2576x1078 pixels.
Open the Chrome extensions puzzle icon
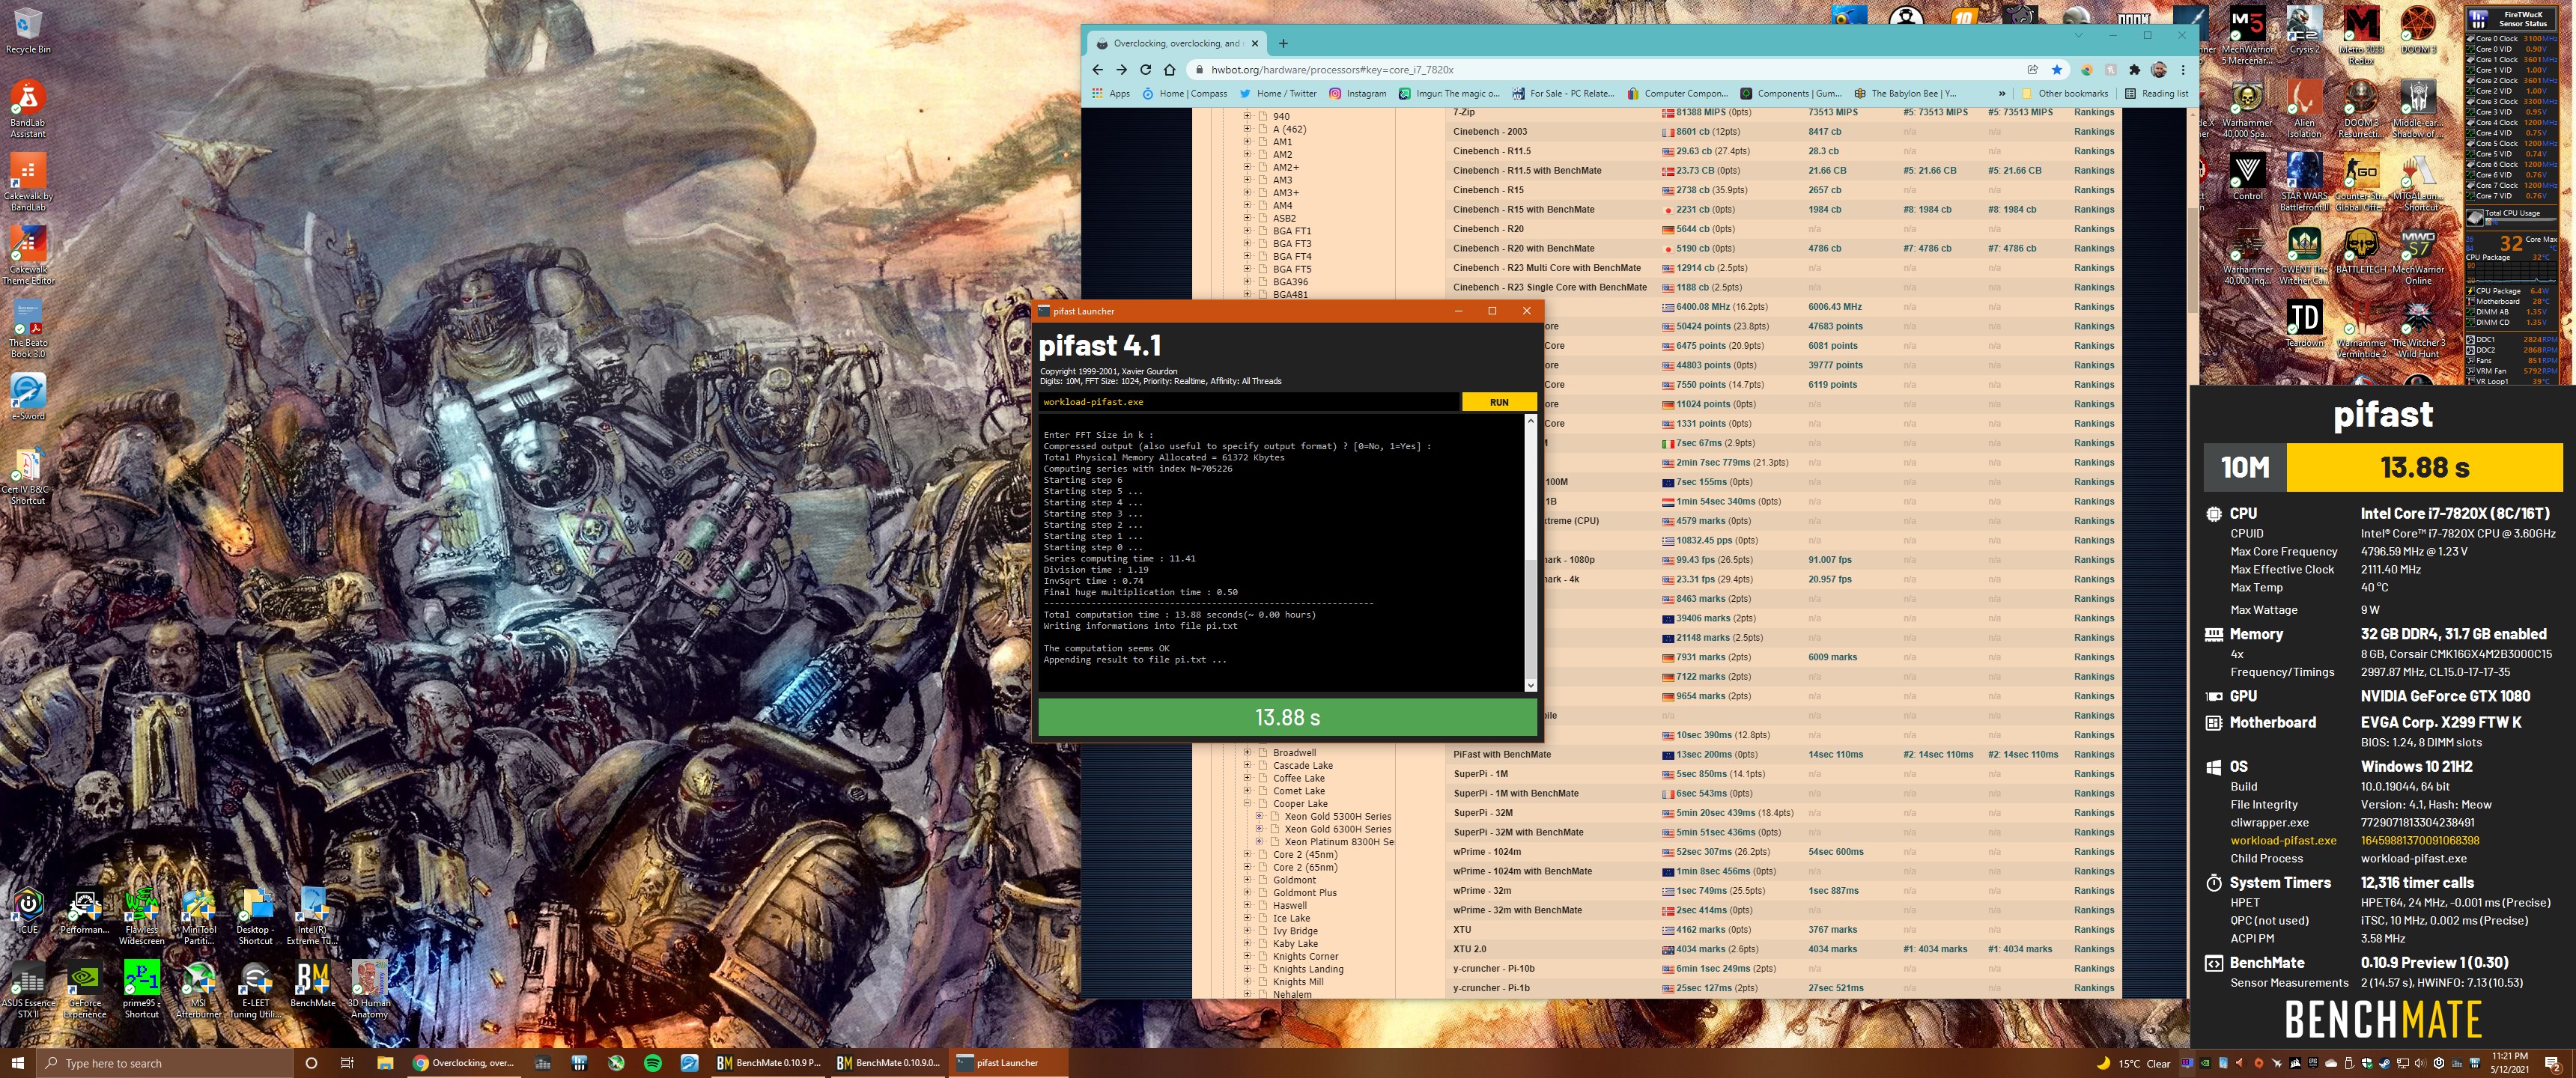2135,70
